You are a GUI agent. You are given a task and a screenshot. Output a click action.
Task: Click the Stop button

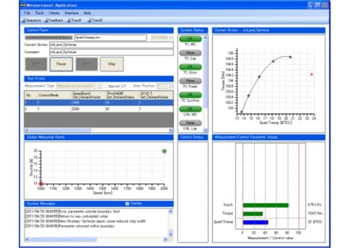tap(111, 64)
